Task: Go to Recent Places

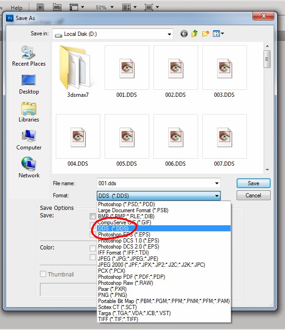Action: click(x=29, y=56)
